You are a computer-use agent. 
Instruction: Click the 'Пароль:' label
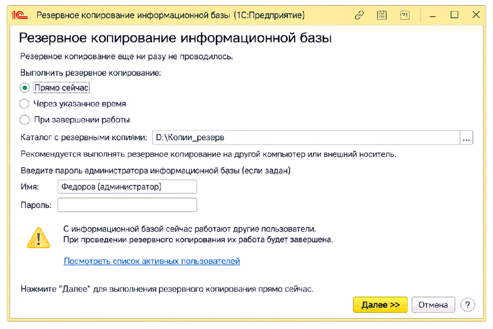(x=36, y=205)
